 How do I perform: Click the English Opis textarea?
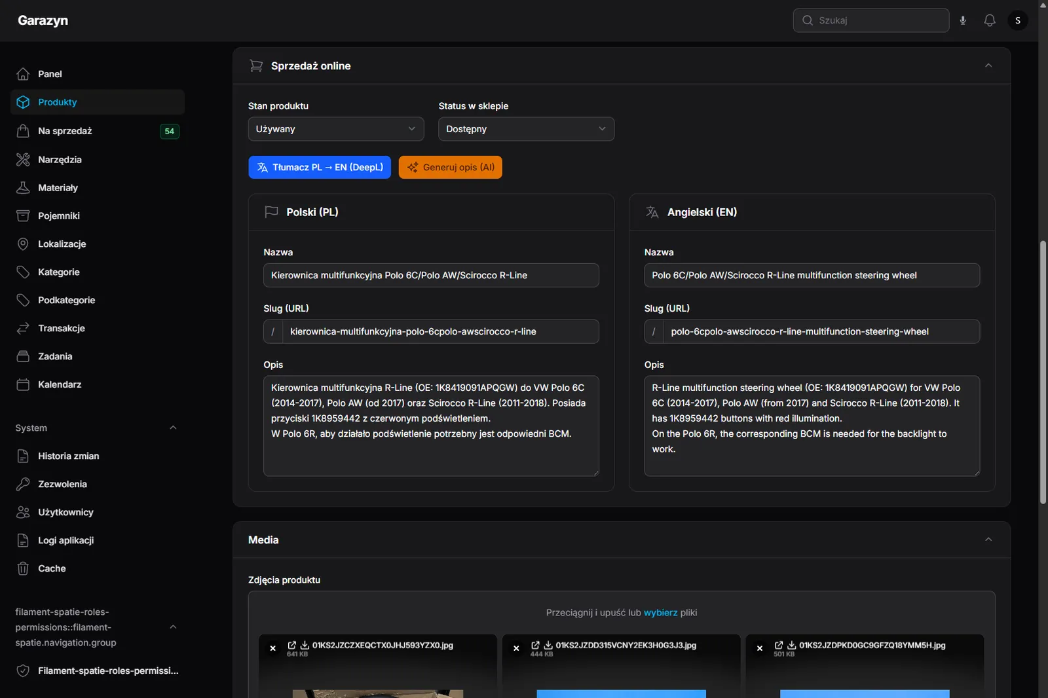tap(812, 426)
